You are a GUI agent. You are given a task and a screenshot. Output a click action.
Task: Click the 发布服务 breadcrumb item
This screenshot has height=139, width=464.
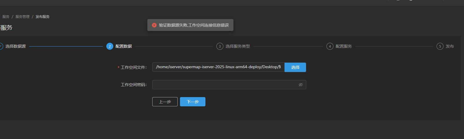click(x=42, y=17)
